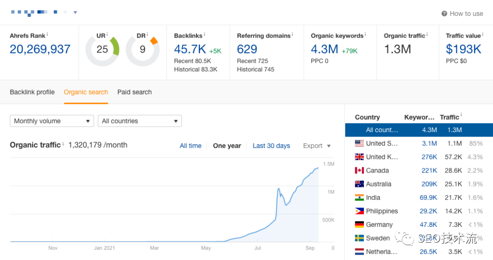Click the 45.7K backlinks number link
Screen dimensions: 493x260
pos(190,49)
